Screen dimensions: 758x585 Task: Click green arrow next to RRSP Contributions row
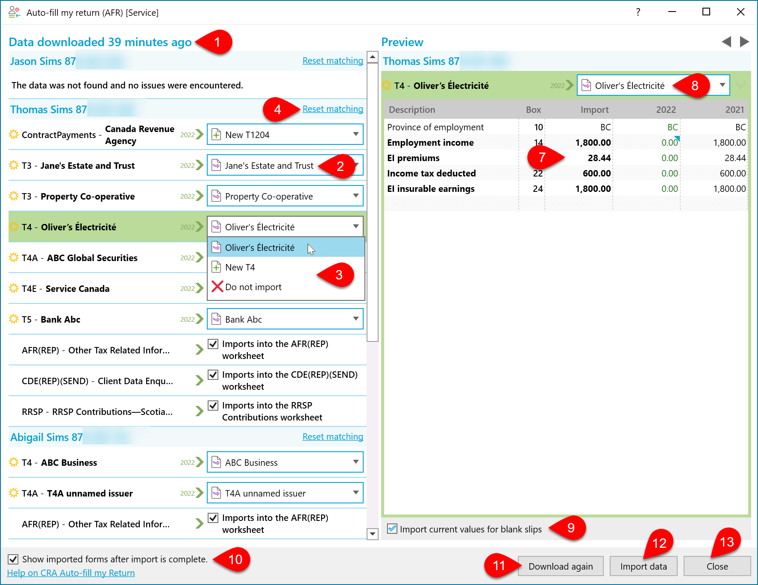[200, 411]
